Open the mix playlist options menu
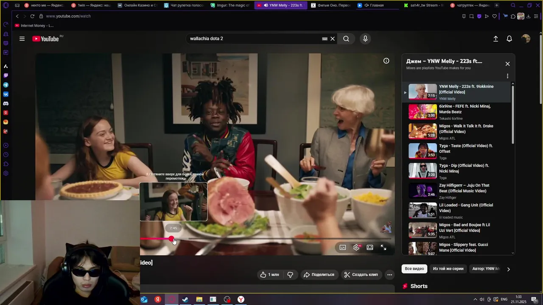This screenshot has height=305, width=543. click(x=507, y=76)
